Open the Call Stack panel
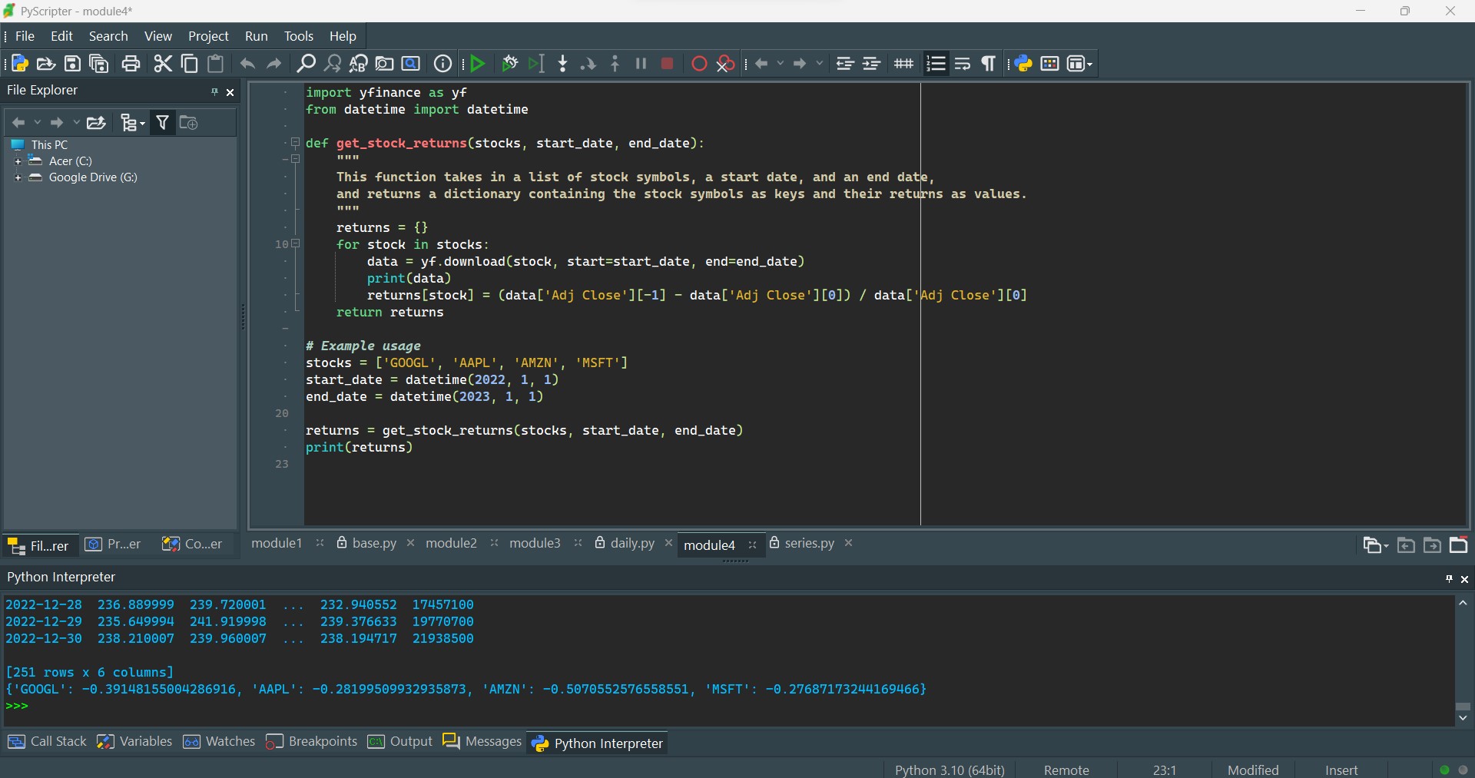The image size is (1475, 778). coord(47,742)
